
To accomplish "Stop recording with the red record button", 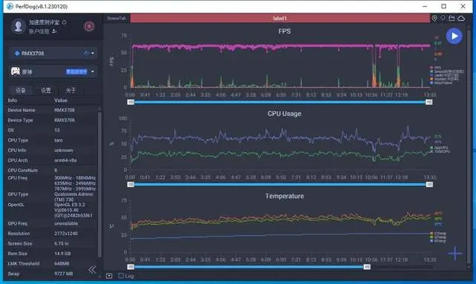I will point(89,27).
